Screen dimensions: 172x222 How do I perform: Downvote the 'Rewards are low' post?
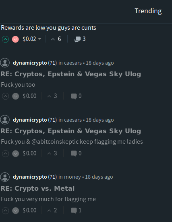point(15,39)
